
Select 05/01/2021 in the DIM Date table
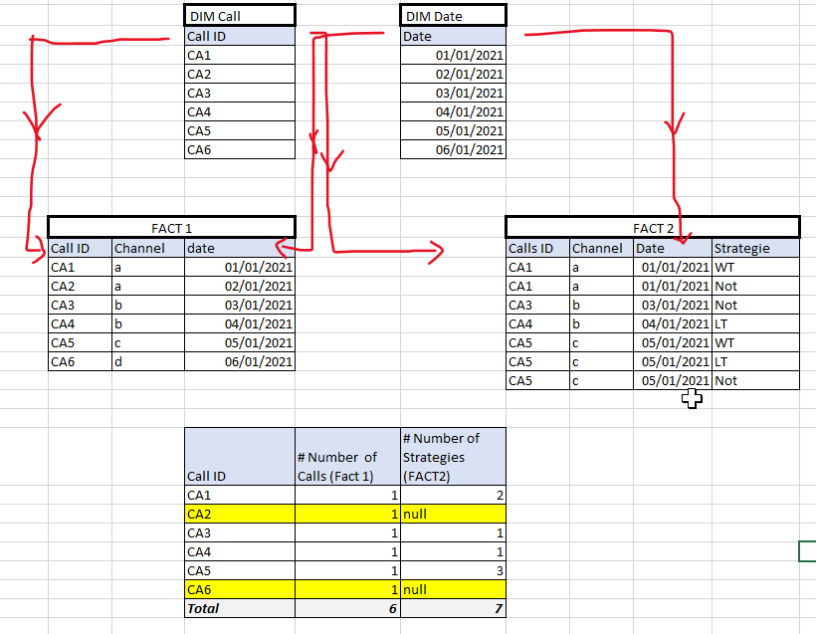453,130
